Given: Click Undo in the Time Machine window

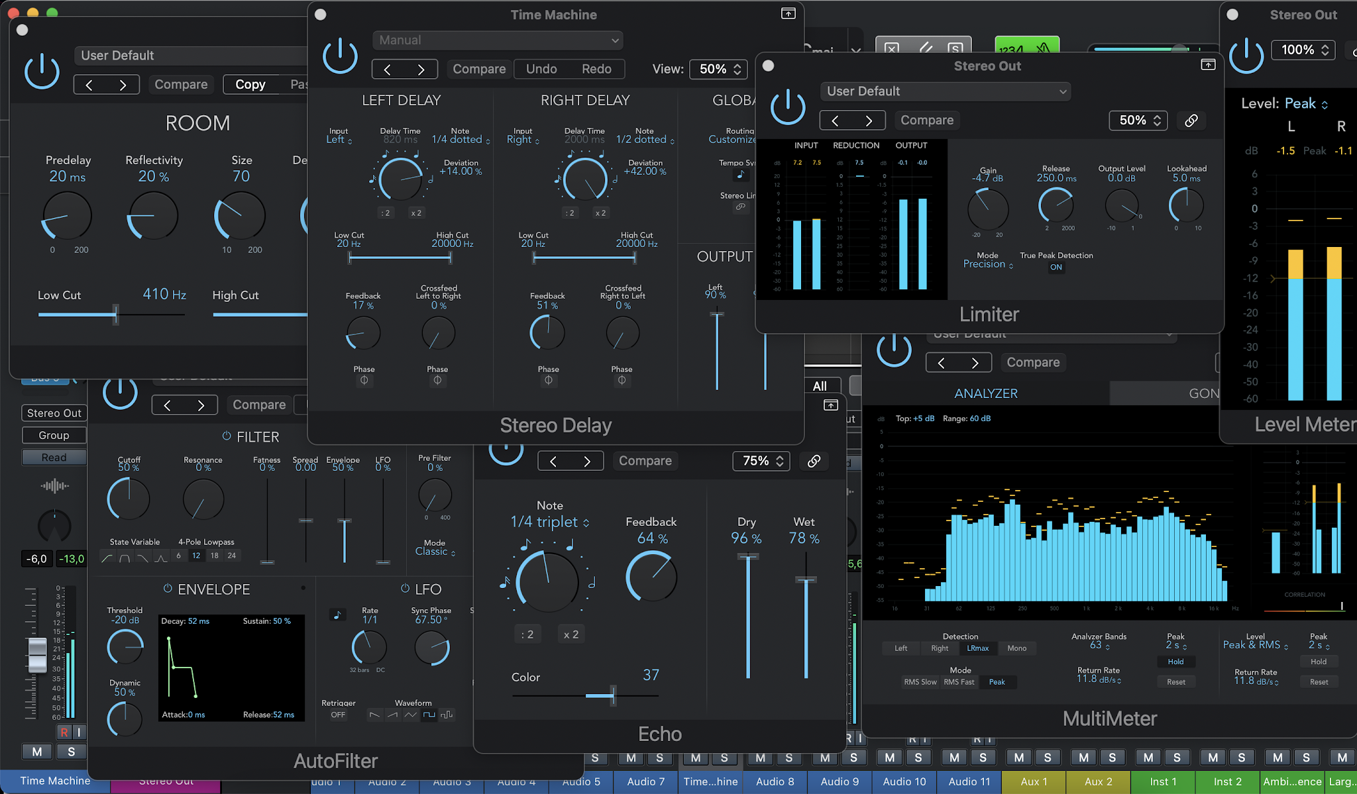Looking at the screenshot, I should [x=541, y=69].
